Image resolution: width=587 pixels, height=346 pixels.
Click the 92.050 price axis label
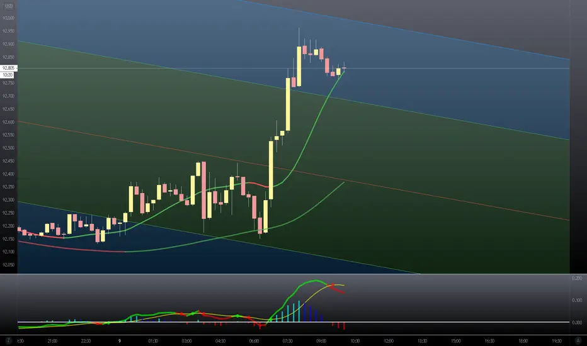[x=8, y=265]
